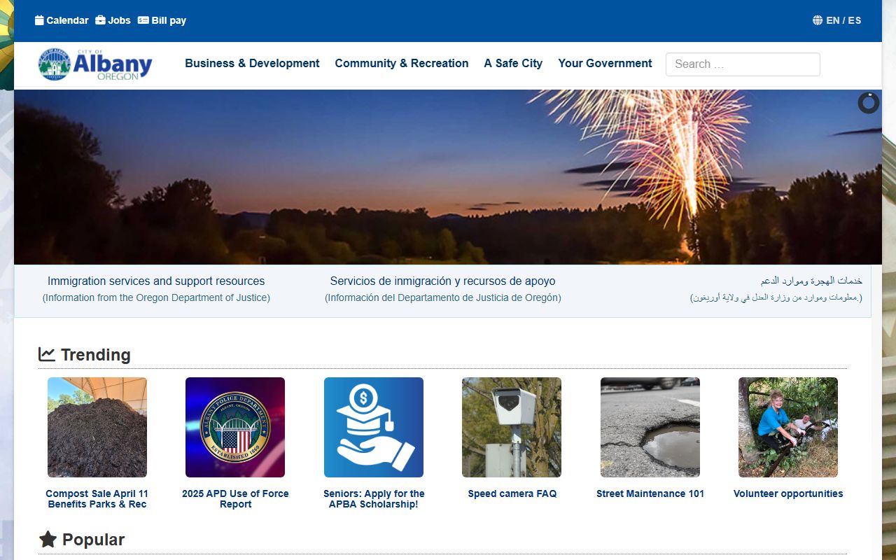Open the Arabic immigration services link

point(811,281)
